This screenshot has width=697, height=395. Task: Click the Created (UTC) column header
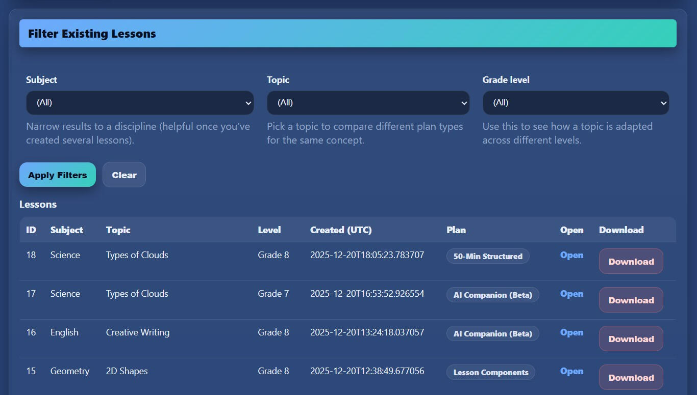[x=341, y=230]
